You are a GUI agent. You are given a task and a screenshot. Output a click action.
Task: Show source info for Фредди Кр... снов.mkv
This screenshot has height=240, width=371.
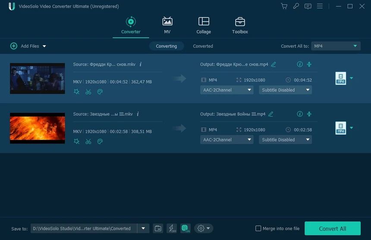[x=141, y=64]
